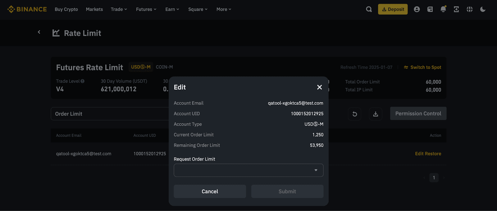Go back using the left arrow
The image size is (497, 211).
tap(39, 32)
